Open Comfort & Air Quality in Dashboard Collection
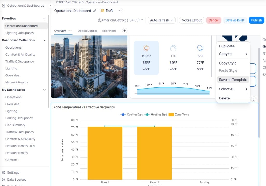Viewport: 266px width, 186px height. 20,54
